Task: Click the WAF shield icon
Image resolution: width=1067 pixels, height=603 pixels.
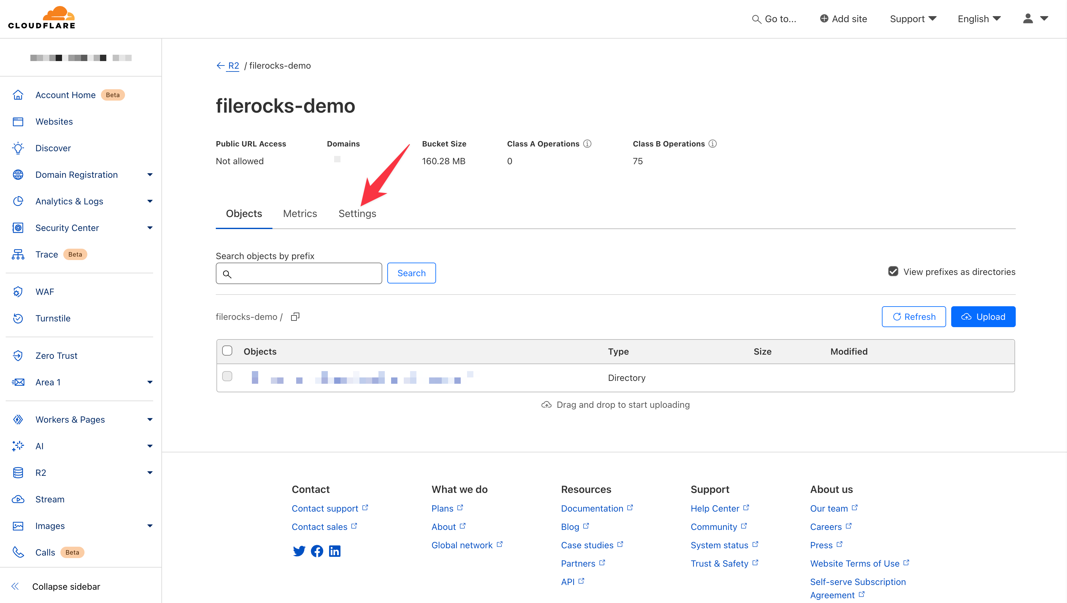Action: [18, 292]
